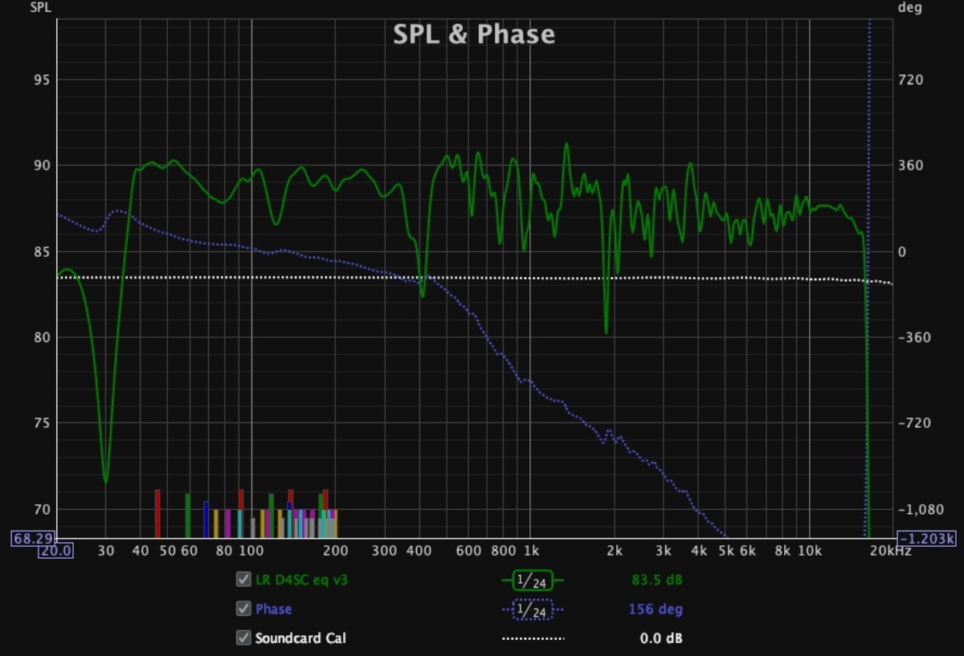The width and height of the screenshot is (964, 656).
Task: Click the green filter bar near 60 Hz
Action: pos(188,515)
